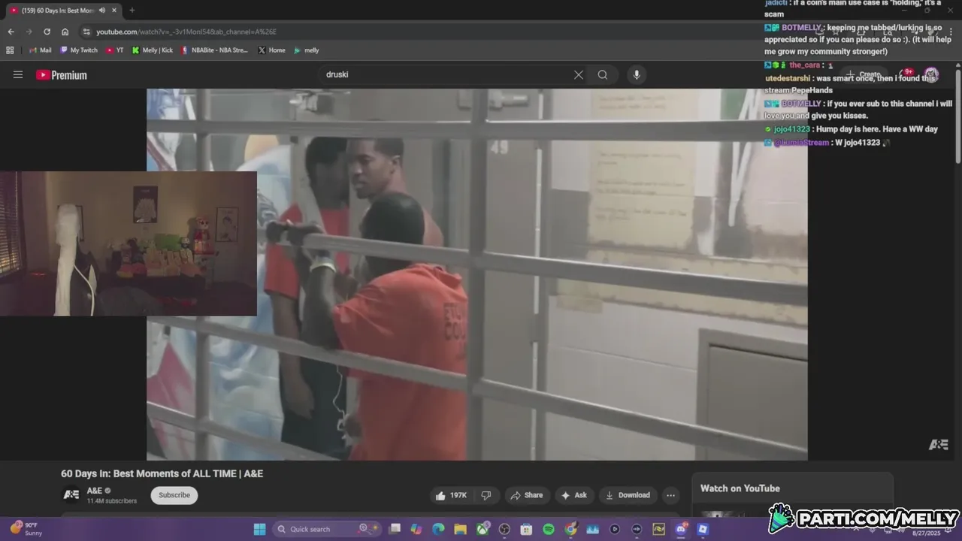Screen dimensions: 962x541
Task: Click the video title text
Action: [x=162, y=473]
